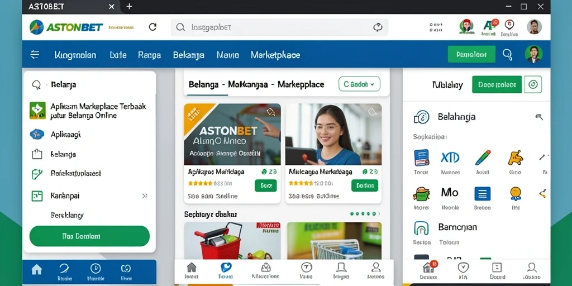Image resolution: width=572 pixels, height=286 pixels.
Task: Click the search magnifier in blue navbar
Action: [x=507, y=54]
